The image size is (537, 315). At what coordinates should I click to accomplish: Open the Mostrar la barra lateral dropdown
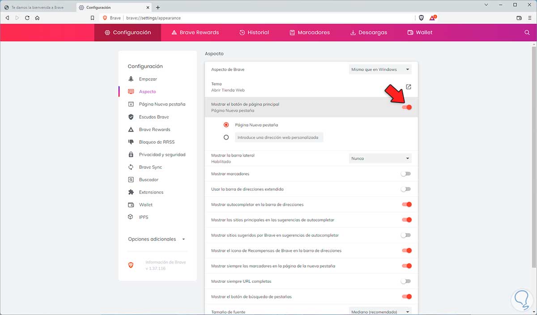(x=380, y=158)
